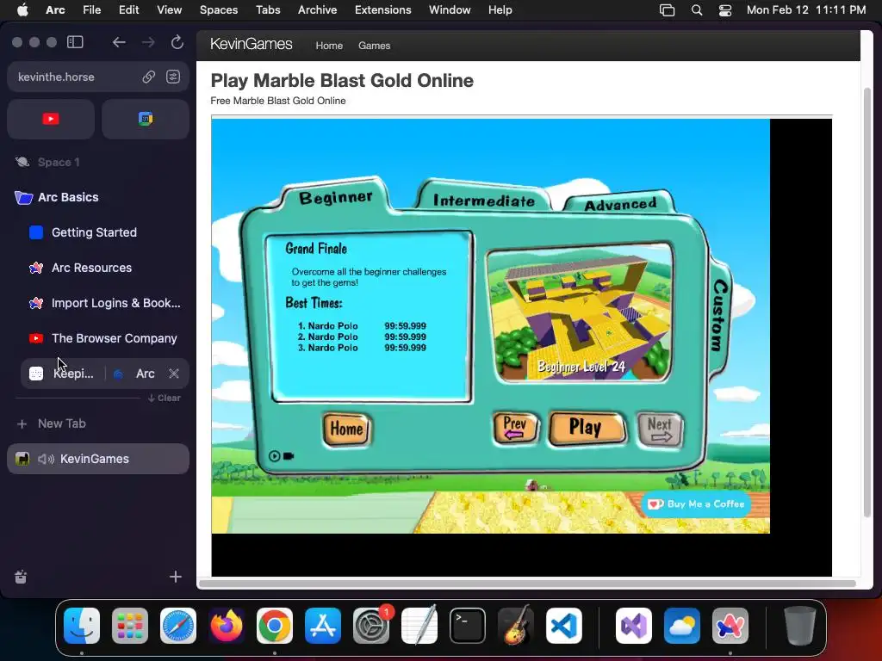
Task: Go to the previous level with Prev
Action: click(x=515, y=429)
